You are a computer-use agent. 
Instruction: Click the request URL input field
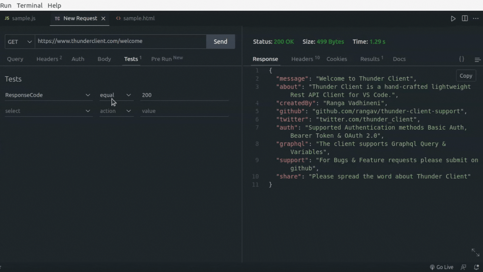pos(121,41)
